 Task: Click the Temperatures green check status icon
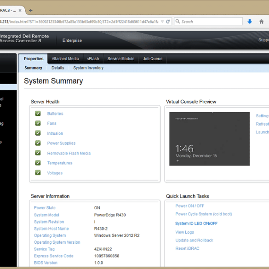38,163
